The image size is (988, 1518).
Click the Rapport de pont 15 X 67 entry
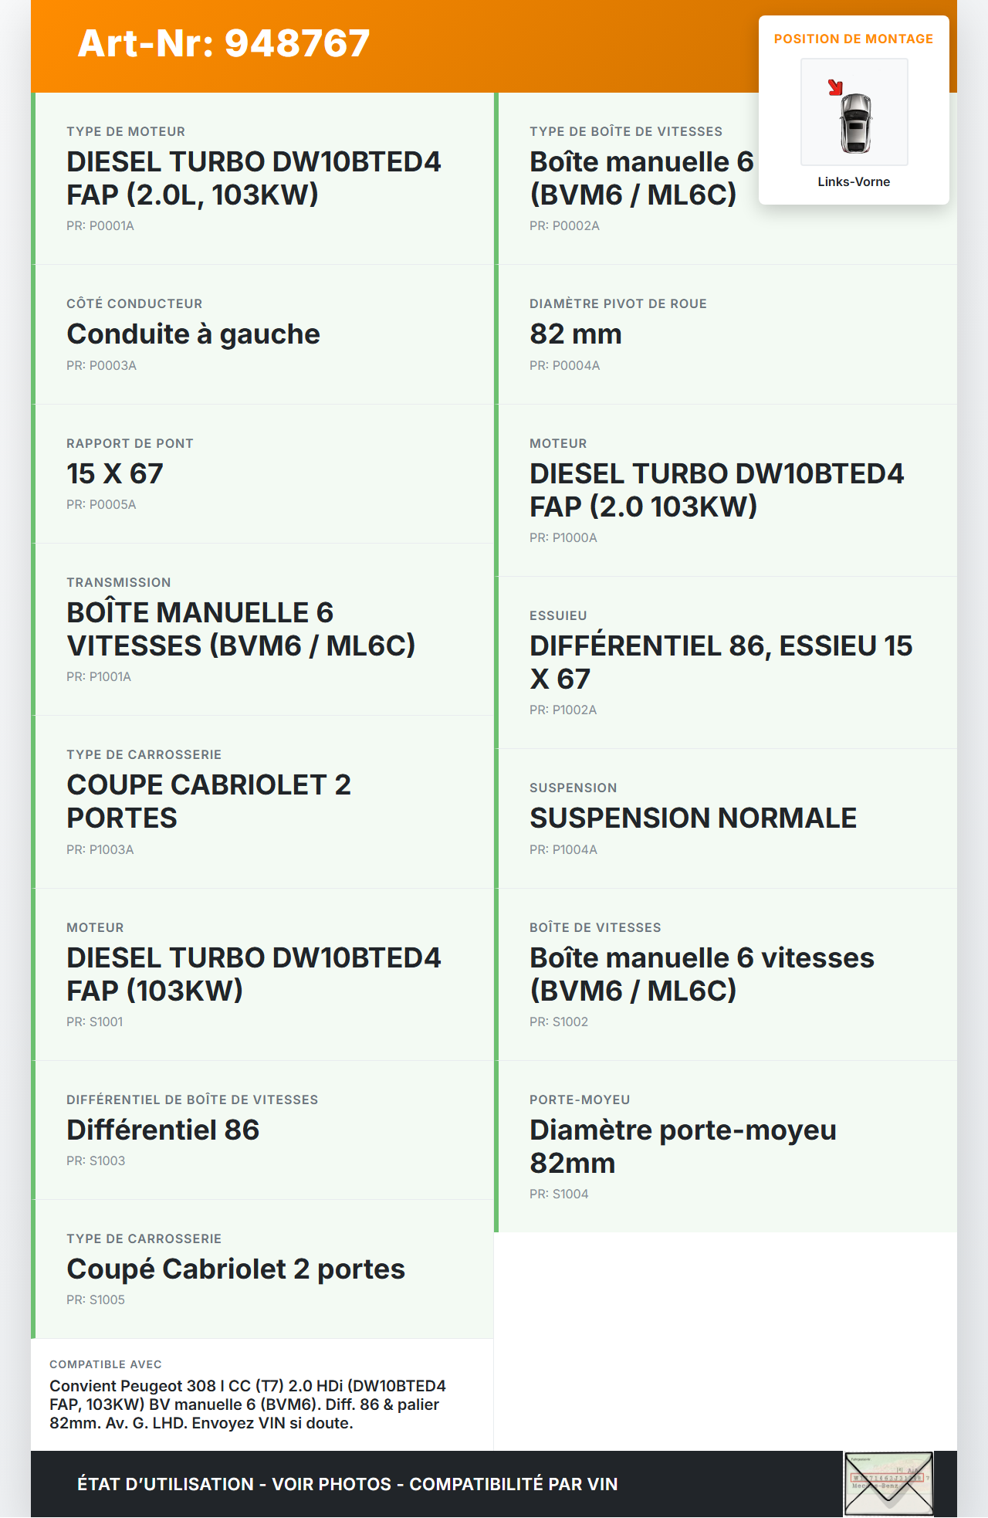tap(262, 473)
